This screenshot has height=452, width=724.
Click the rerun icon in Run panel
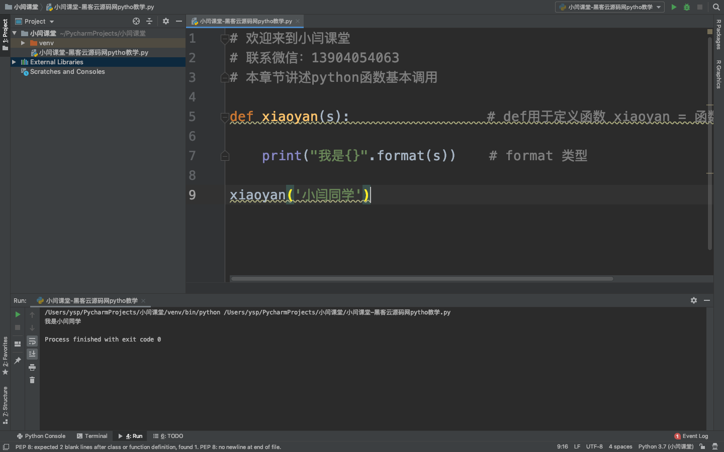coord(18,314)
